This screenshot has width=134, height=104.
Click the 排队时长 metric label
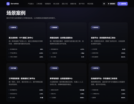point(54,94)
